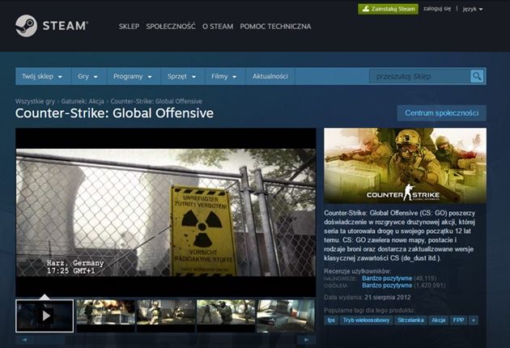Open the SKLEP menu
This screenshot has height=348, width=510.
point(129,27)
